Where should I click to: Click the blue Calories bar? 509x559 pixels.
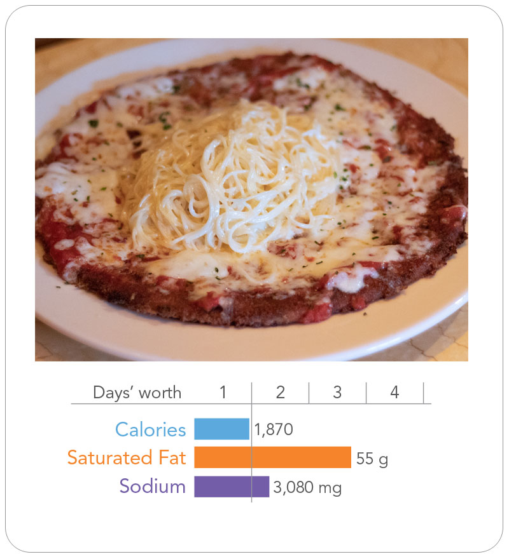tap(221, 429)
